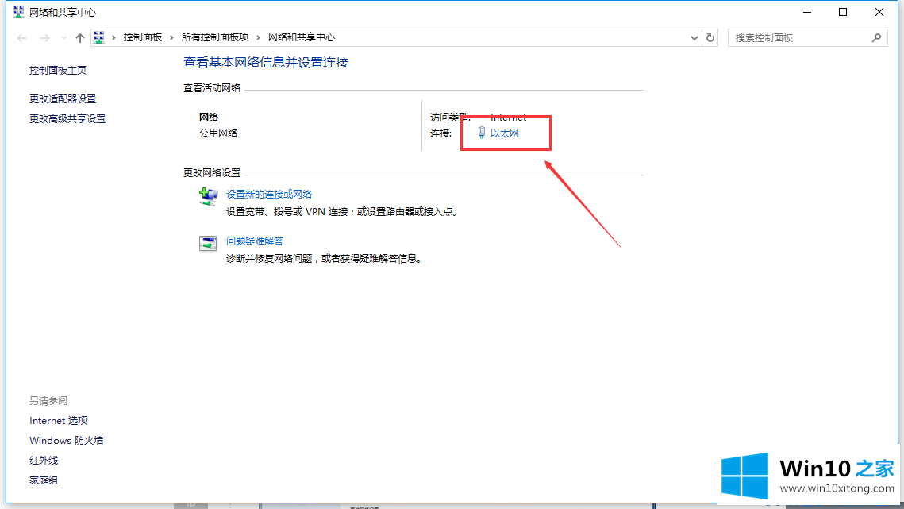The image size is (904, 509).
Task: Click the control panel icon in address bar
Action: pyautogui.click(x=99, y=37)
